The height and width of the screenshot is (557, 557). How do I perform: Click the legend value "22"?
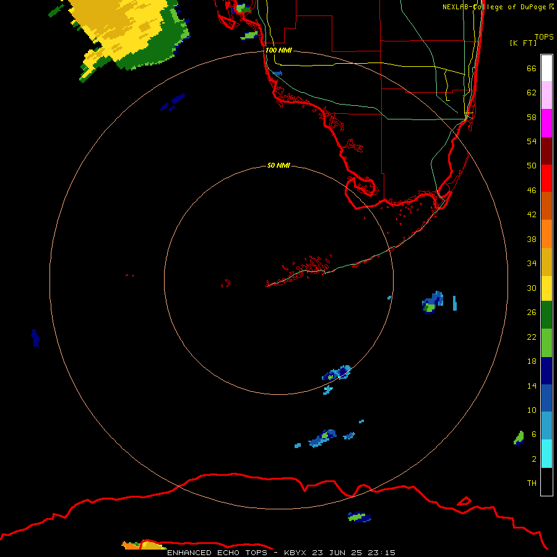pos(532,337)
